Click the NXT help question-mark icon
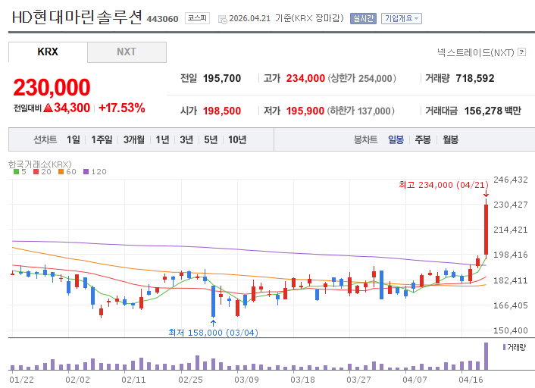 521,52
